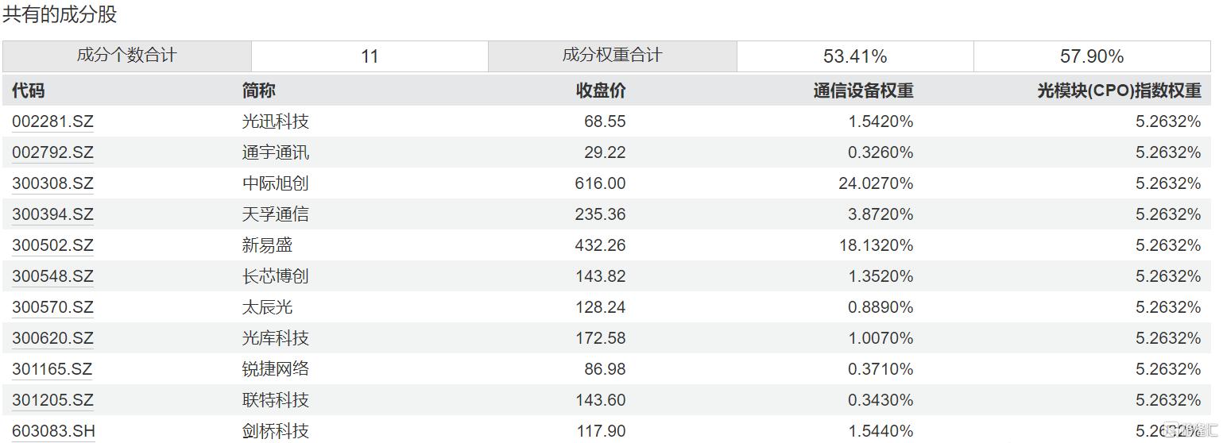Open link for code 300502.SZ
The image size is (1223, 443).
click(52, 245)
